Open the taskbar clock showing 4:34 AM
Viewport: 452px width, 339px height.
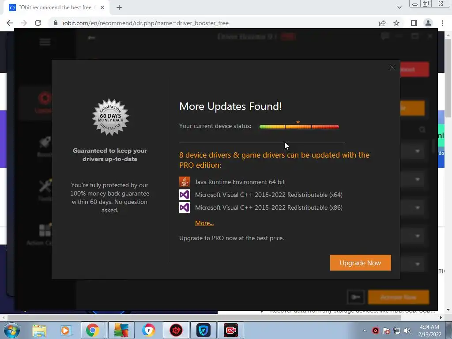point(430,331)
